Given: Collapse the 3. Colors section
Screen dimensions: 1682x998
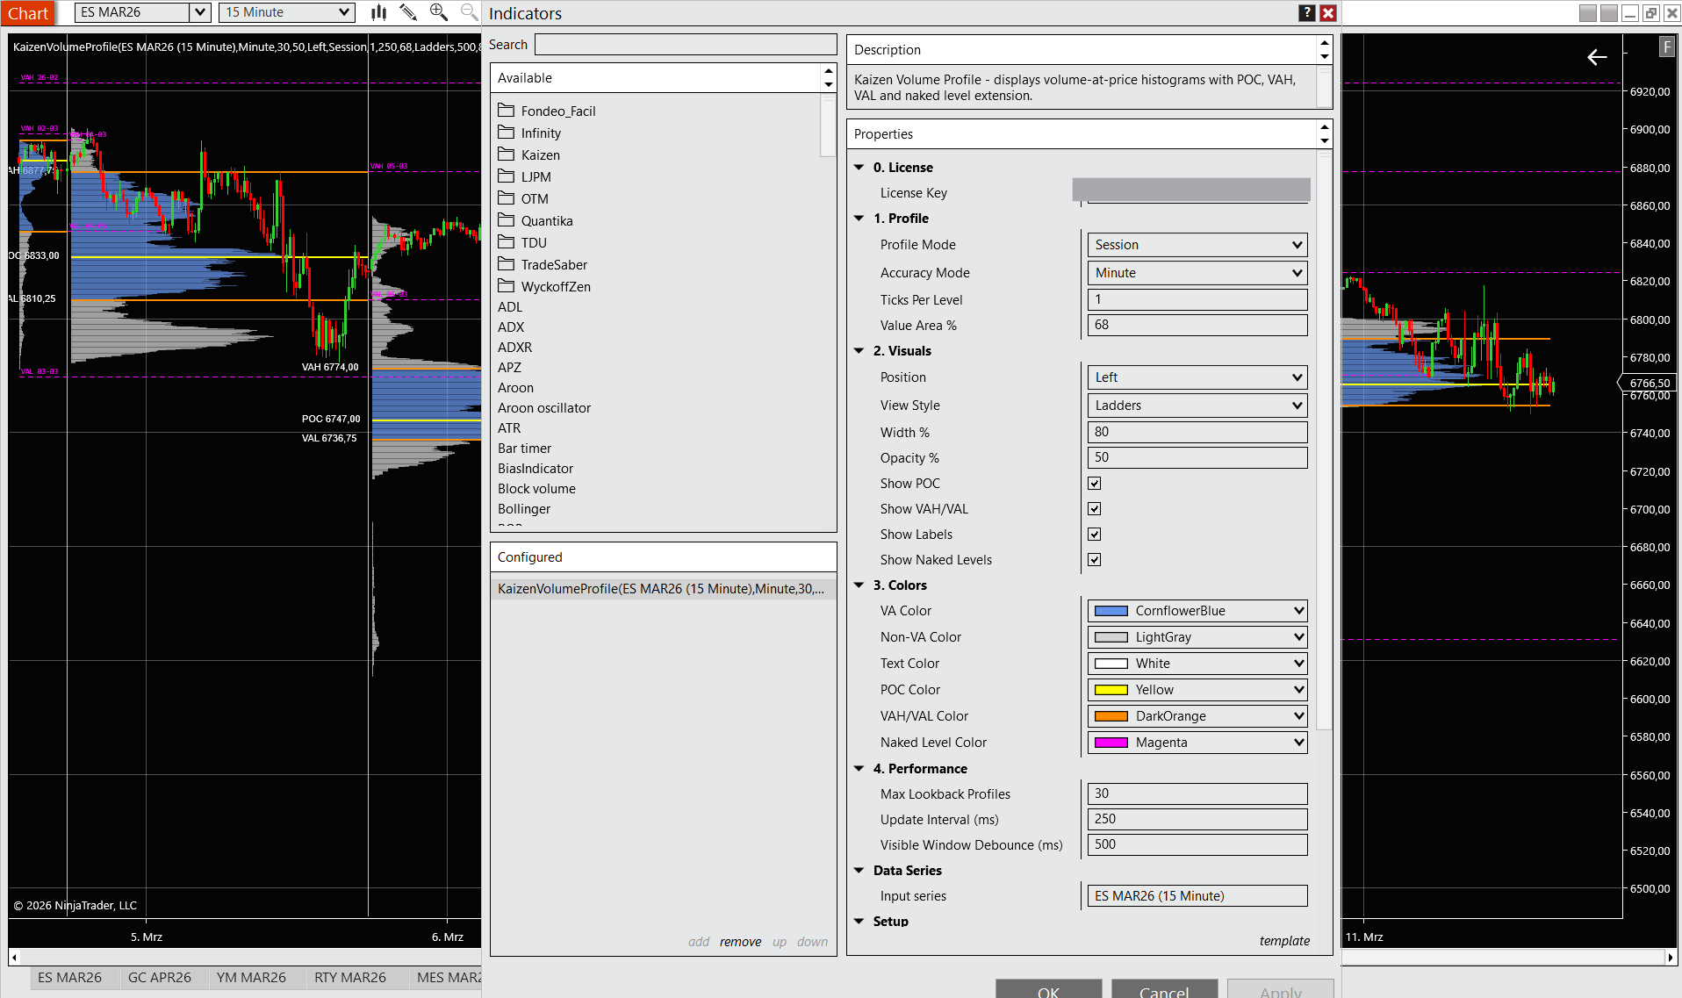Looking at the screenshot, I should coord(859,585).
